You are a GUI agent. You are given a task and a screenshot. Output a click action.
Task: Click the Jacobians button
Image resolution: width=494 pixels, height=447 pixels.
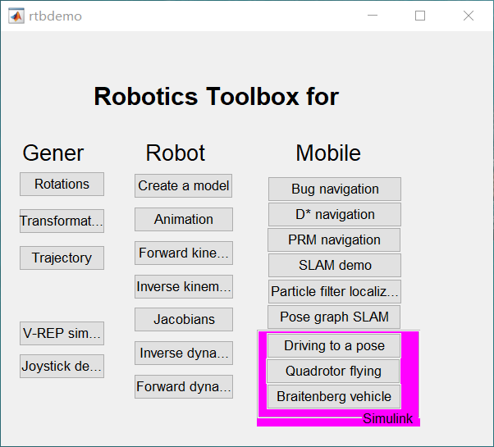(184, 320)
